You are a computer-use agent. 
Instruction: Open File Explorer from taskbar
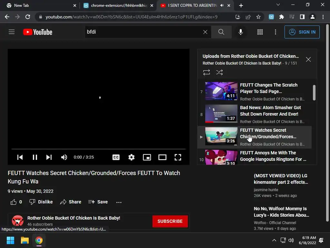tap(24, 240)
